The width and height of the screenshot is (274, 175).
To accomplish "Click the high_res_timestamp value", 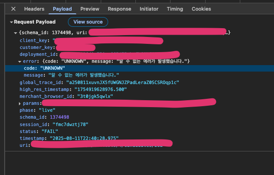I will [x=100, y=90].
